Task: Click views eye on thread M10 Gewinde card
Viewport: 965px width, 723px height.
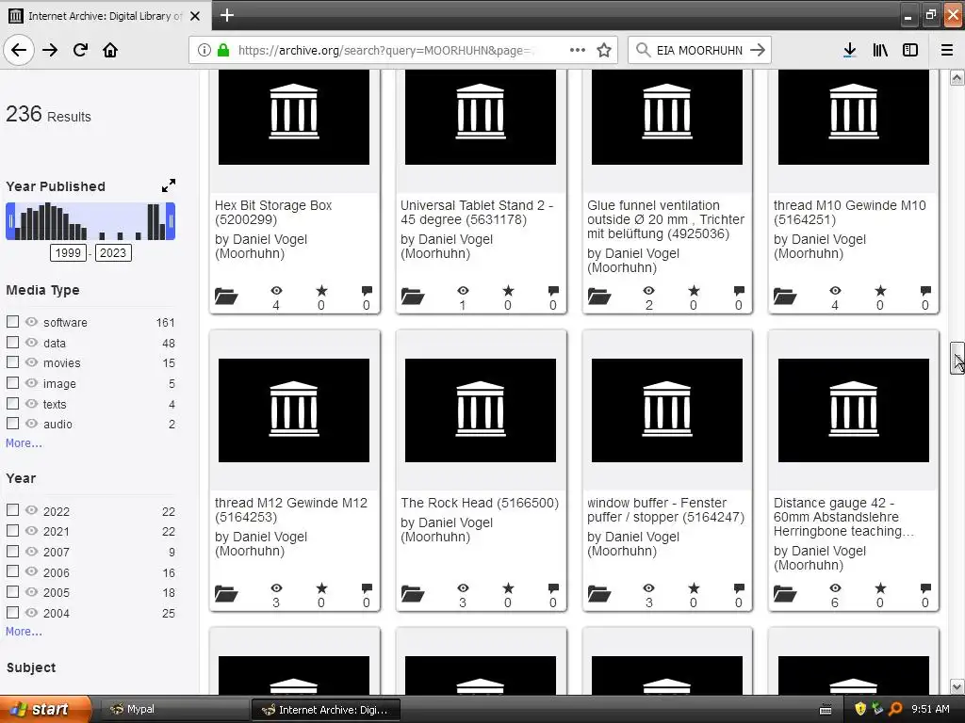Action: pos(835,291)
